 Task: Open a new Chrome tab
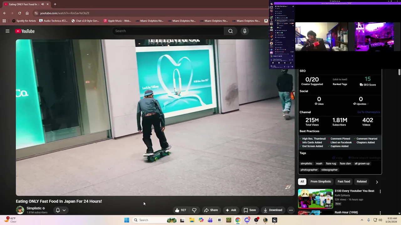coord(55,4)
